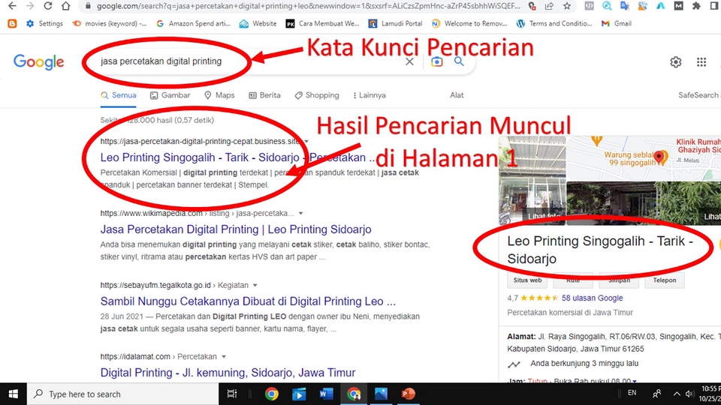
Task: Open the Blogger bookmark icon
Action: pyautogui.click(x=13, y=23)
